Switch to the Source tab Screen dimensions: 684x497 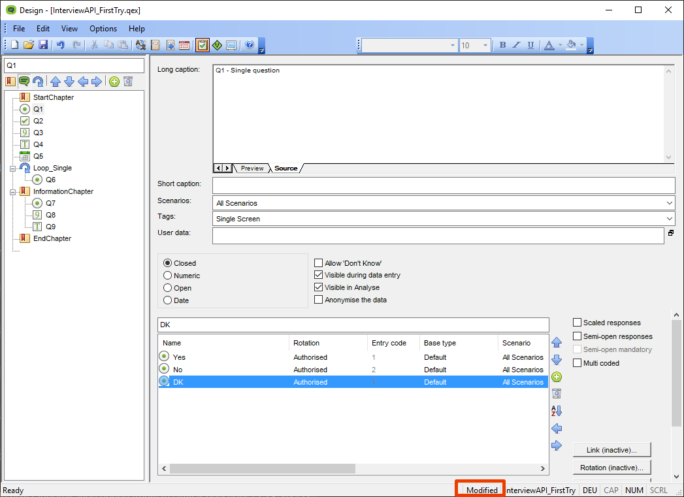coord(285,168)
